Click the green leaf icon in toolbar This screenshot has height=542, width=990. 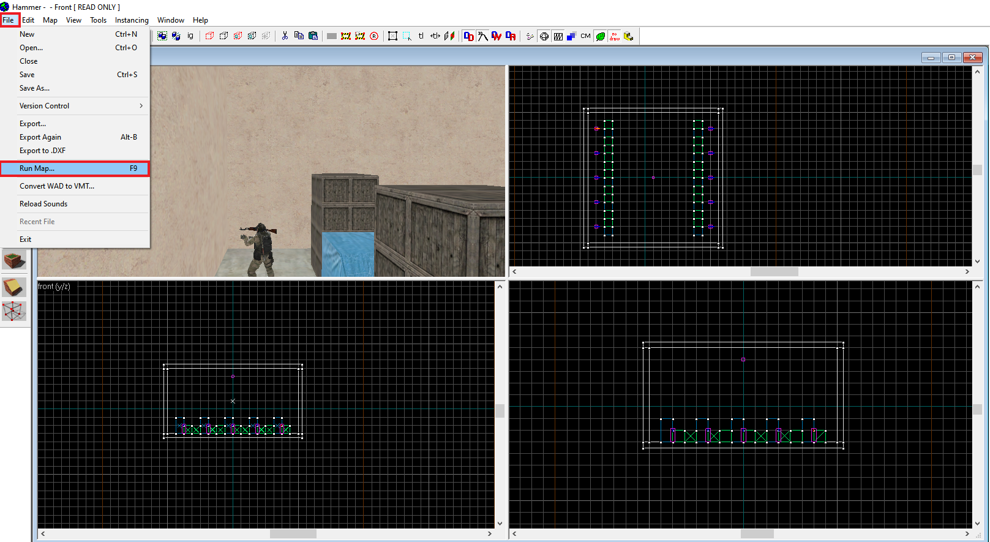(601, 36)
